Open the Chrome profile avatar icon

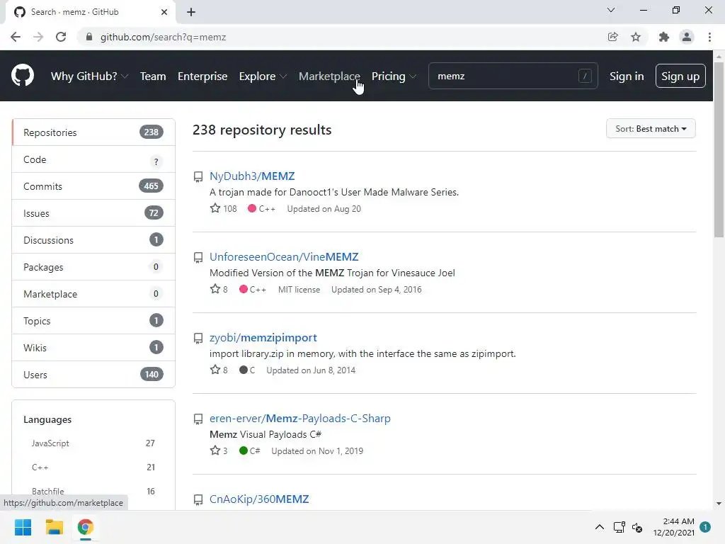click(687, 37)
